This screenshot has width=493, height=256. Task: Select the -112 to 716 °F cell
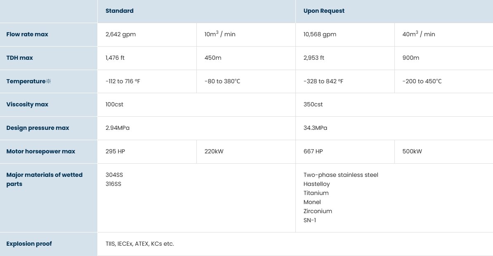[123, 81]
